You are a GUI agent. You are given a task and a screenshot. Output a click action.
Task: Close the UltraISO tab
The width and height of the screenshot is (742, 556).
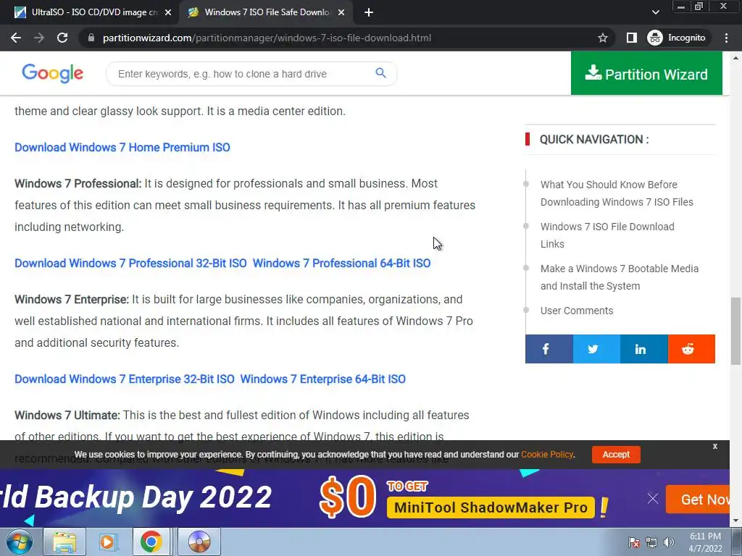(168, 13)
